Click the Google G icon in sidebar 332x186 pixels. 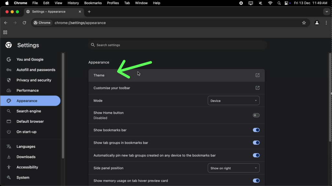(9, 59)
